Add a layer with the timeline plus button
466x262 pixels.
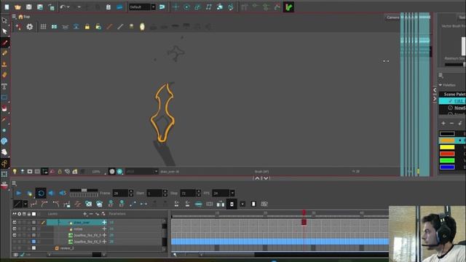point(85,214)
